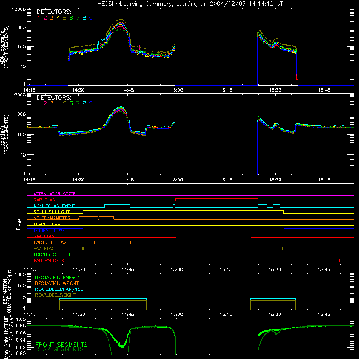The width and height of the screenshot is (359, 359).
Task: Choose yellow detector 4 in rear segments legend
Action: (58, 104)
